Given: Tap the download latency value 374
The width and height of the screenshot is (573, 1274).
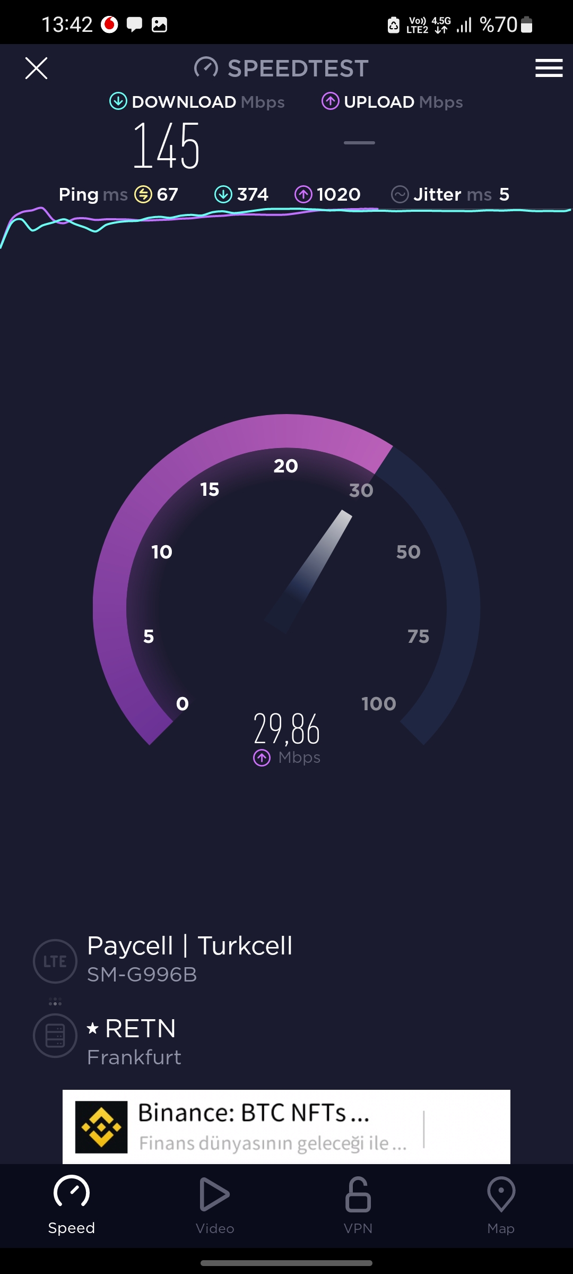Looking at the screenshot, I should 253,194.
